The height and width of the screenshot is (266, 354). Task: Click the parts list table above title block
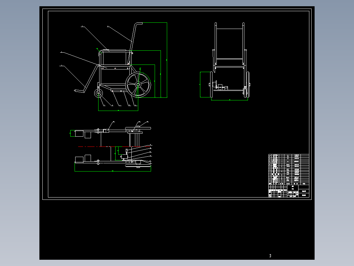[289, 169]
